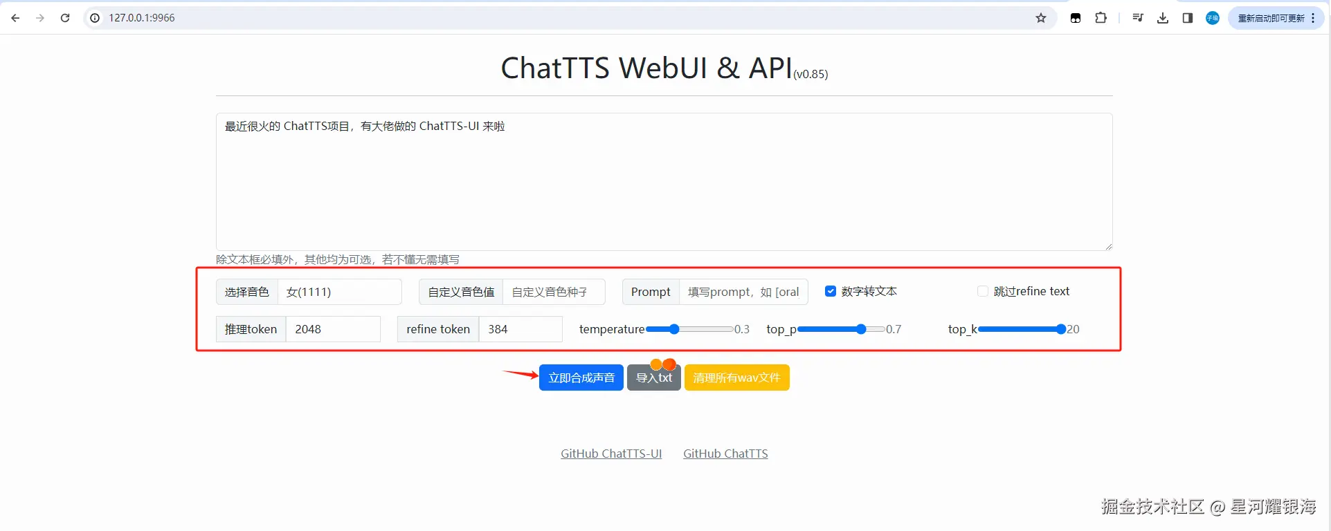Image resolution: width=1331 pixels, height=531 pixels.
Task: Click the refine token label
Action: pos(438,329)
